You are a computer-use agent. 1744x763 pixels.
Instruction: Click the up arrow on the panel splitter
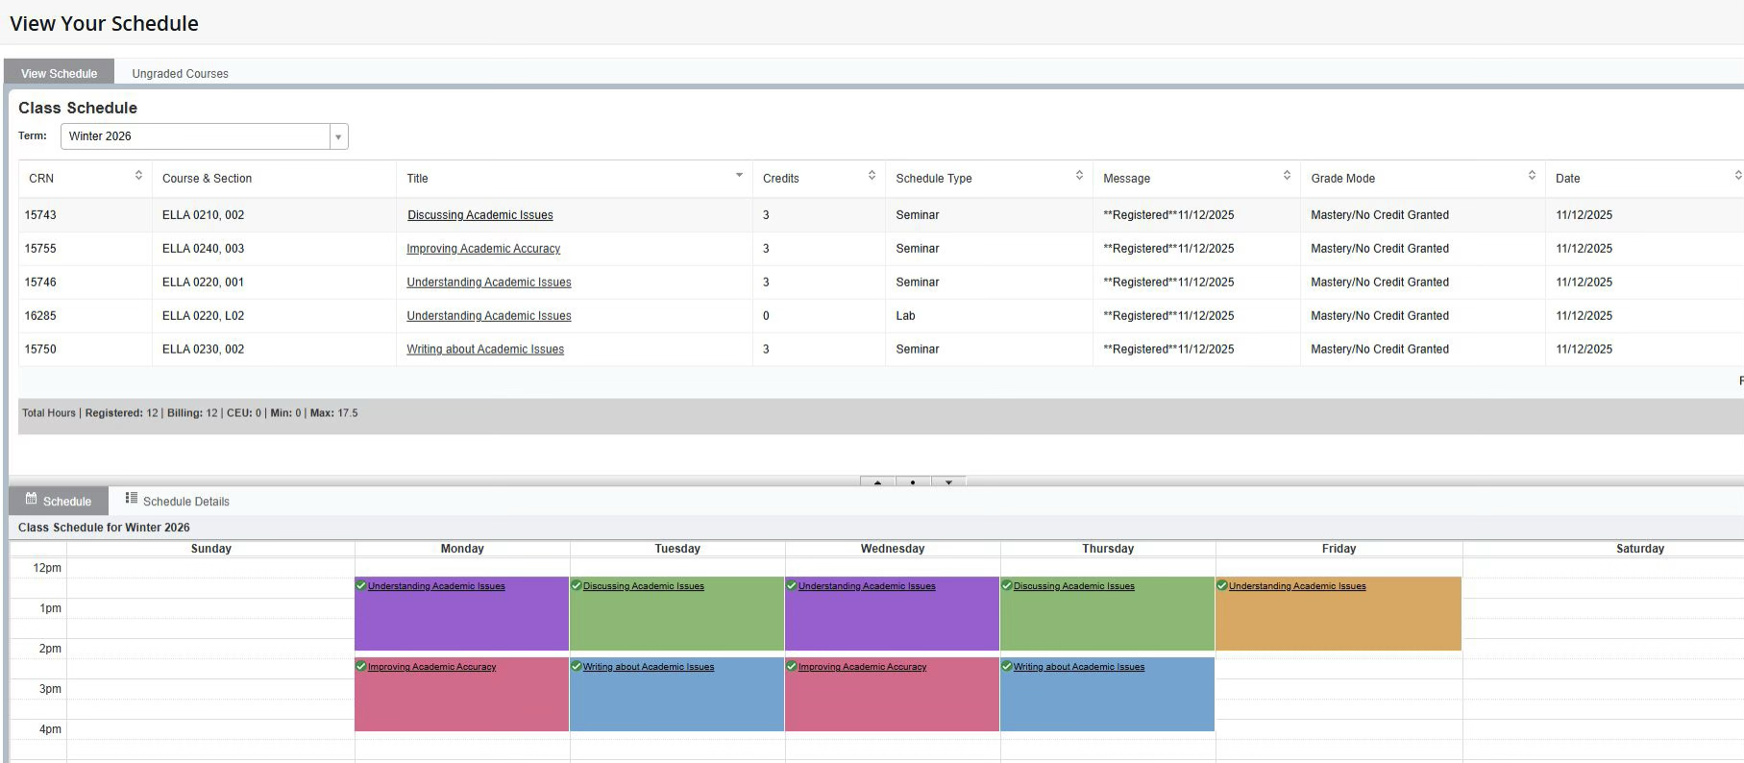(x=877, y=482)
